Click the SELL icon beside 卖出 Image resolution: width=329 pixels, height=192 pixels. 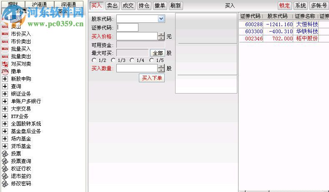[x=5, y=27]
